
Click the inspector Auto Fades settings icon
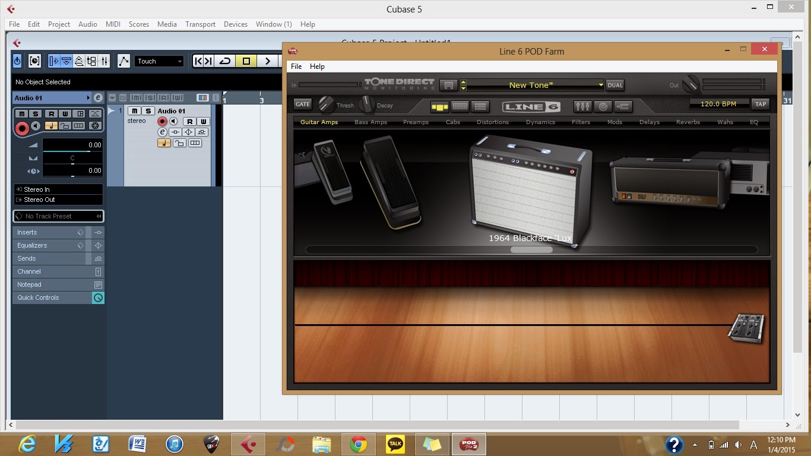click(x=95, y=113)
